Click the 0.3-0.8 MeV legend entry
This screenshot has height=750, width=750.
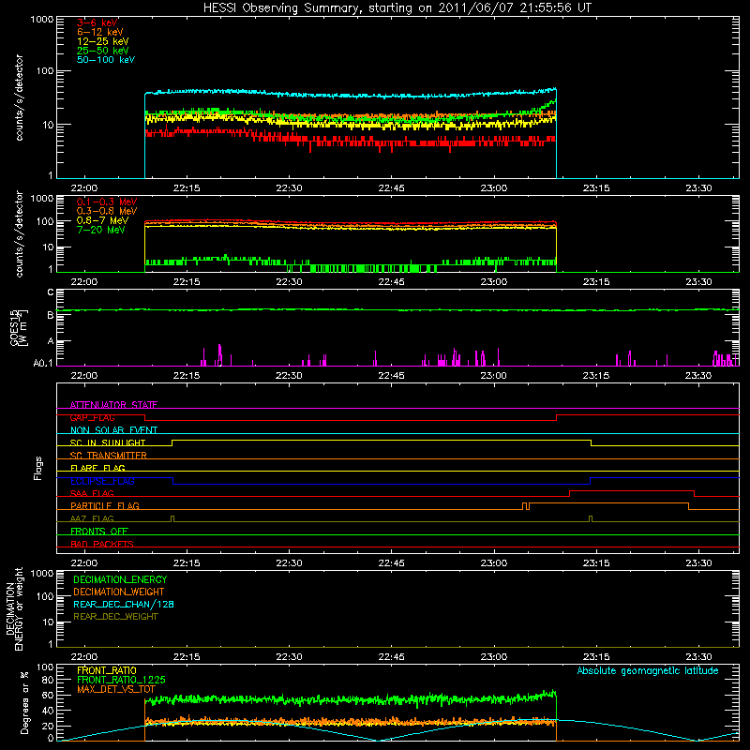(107, 211)
